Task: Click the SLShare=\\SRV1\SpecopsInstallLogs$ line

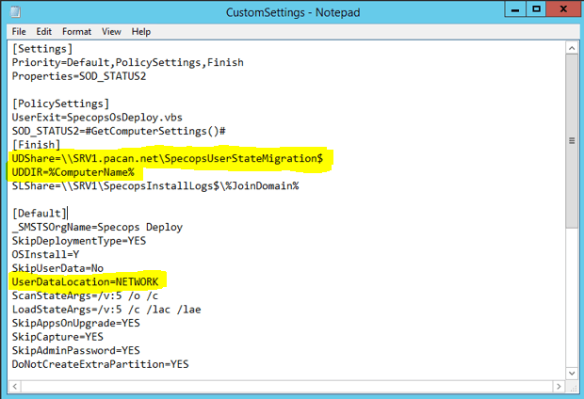Action: (x=155, y=186)
